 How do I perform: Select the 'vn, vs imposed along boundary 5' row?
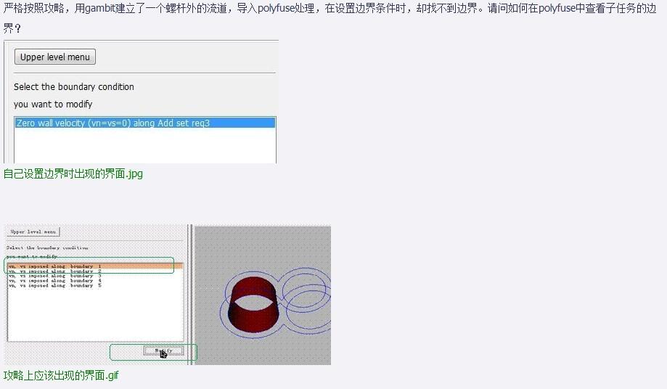[x=95, y=286]
